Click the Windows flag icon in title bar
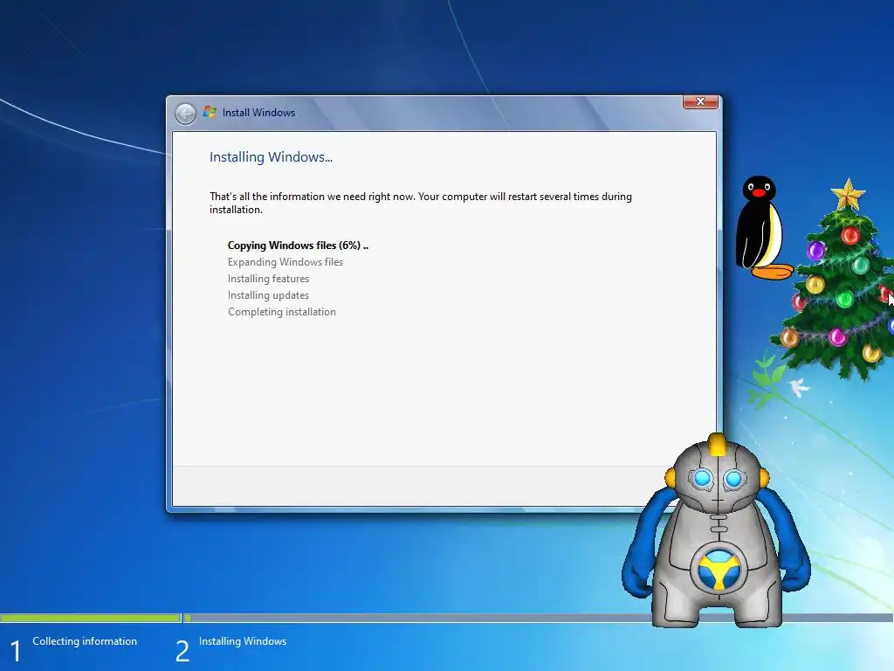Screen dimensions: 894x671 tap(210, 112)
